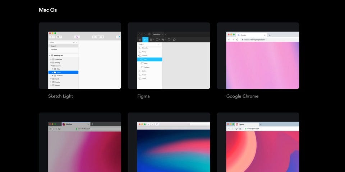This screenshot has width=345, height=172.
Task: Click the Opera tab
Action: (247, 124)
